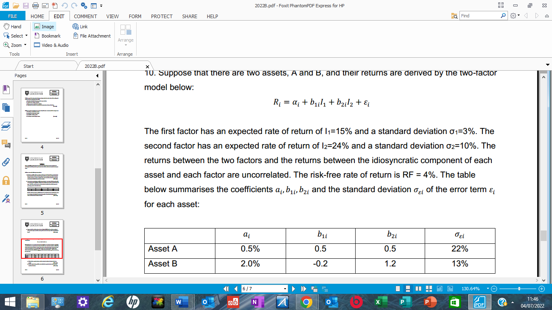Switch to single page view
The image size is (552, 310).
coord(398,289)
